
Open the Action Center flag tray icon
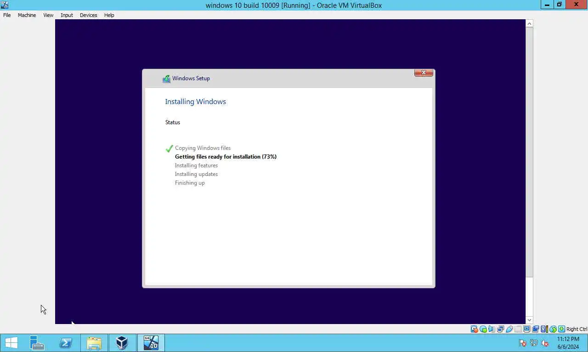[x=523, y=343]
